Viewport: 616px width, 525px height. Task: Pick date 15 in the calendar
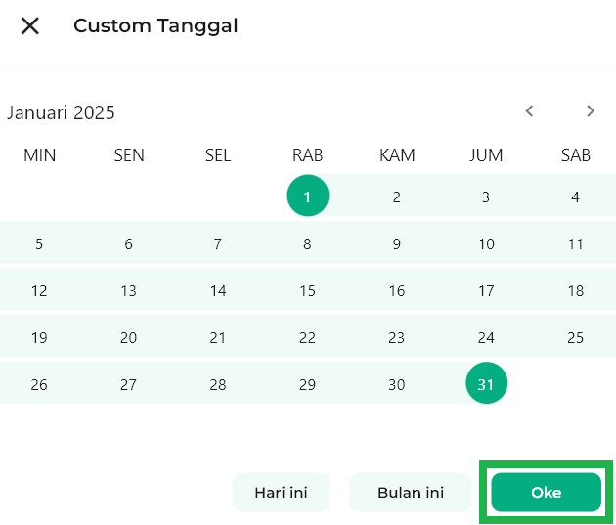[x=308, y=291]
